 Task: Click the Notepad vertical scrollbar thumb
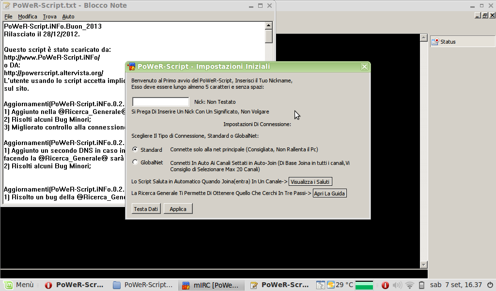pos(268,36)
